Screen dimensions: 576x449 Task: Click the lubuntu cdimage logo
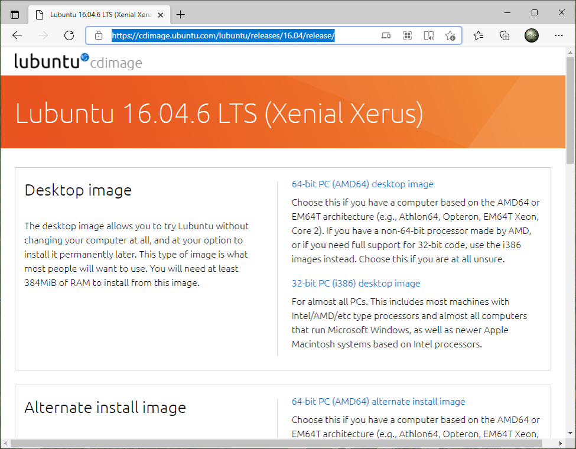(x=78, y=61)
